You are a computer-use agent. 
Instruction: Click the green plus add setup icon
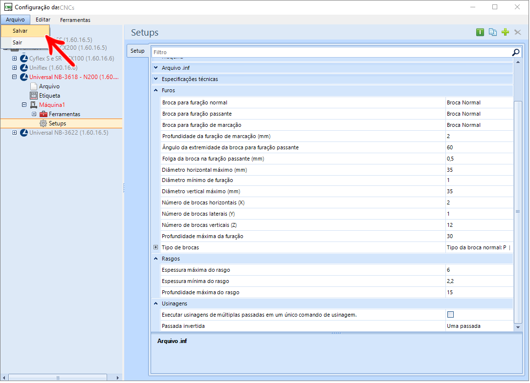pyautogui.click(x=506, y=32)
